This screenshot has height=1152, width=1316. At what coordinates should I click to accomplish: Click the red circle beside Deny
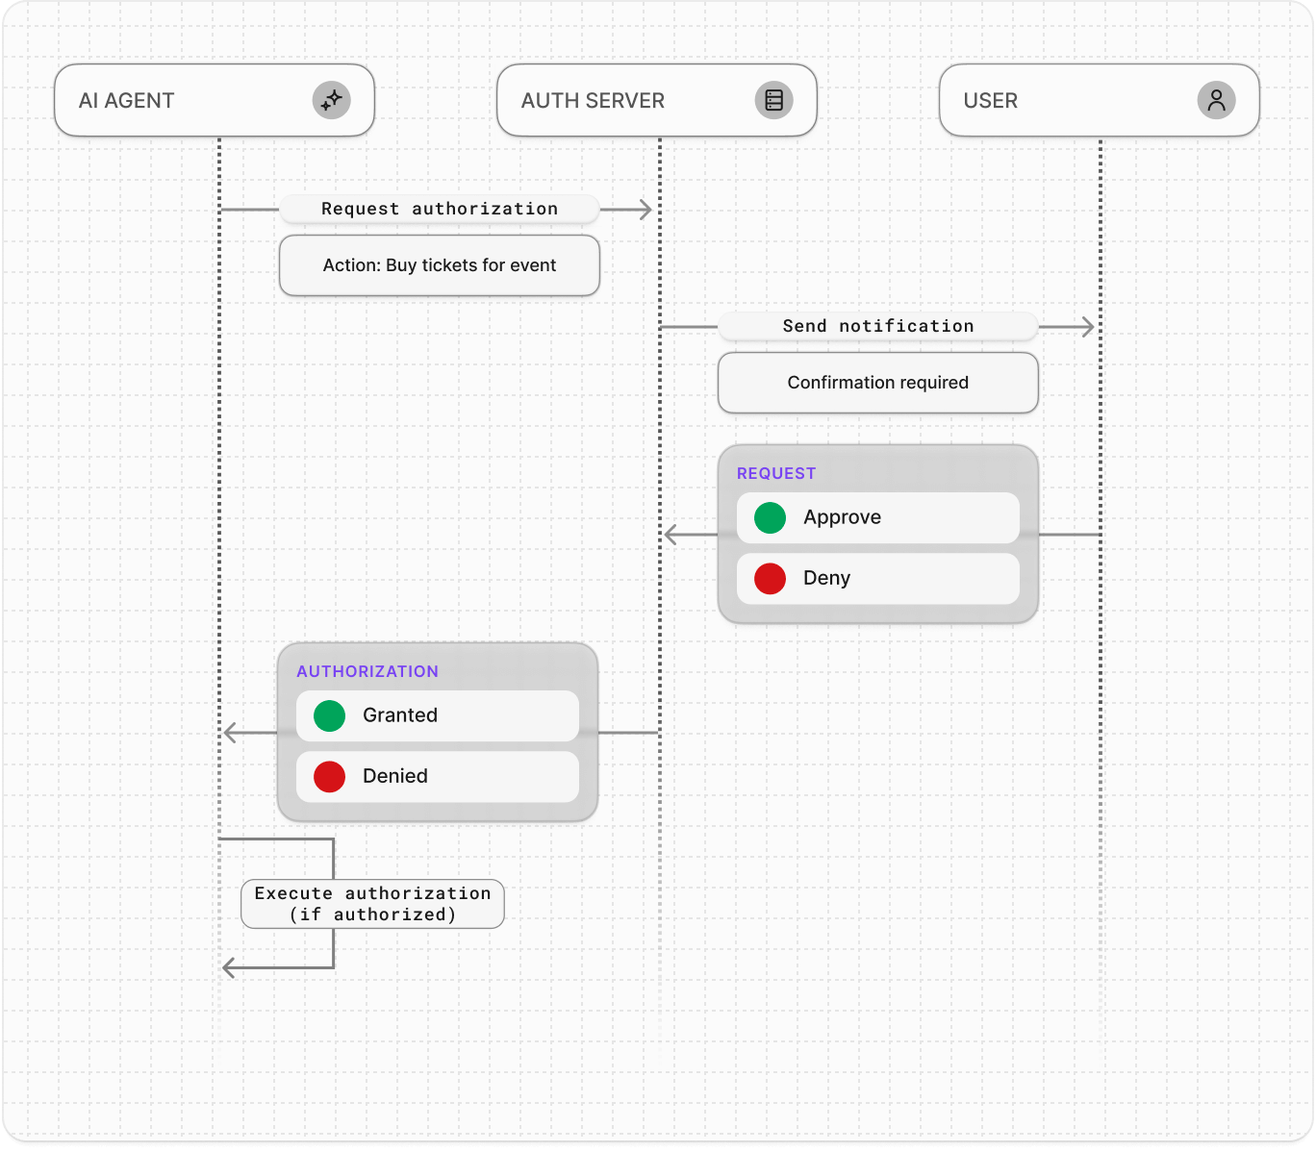pos(770,578)
